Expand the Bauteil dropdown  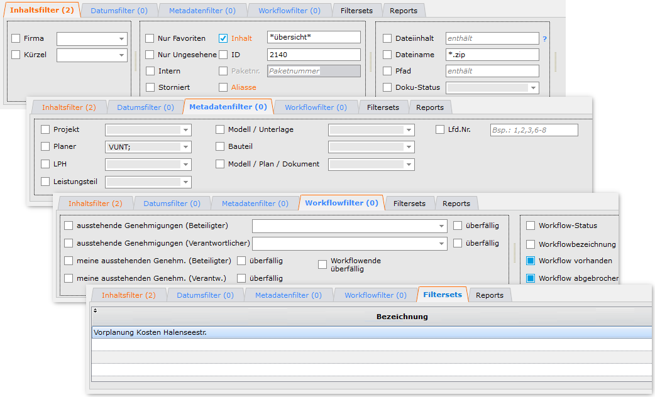point(371,147)
